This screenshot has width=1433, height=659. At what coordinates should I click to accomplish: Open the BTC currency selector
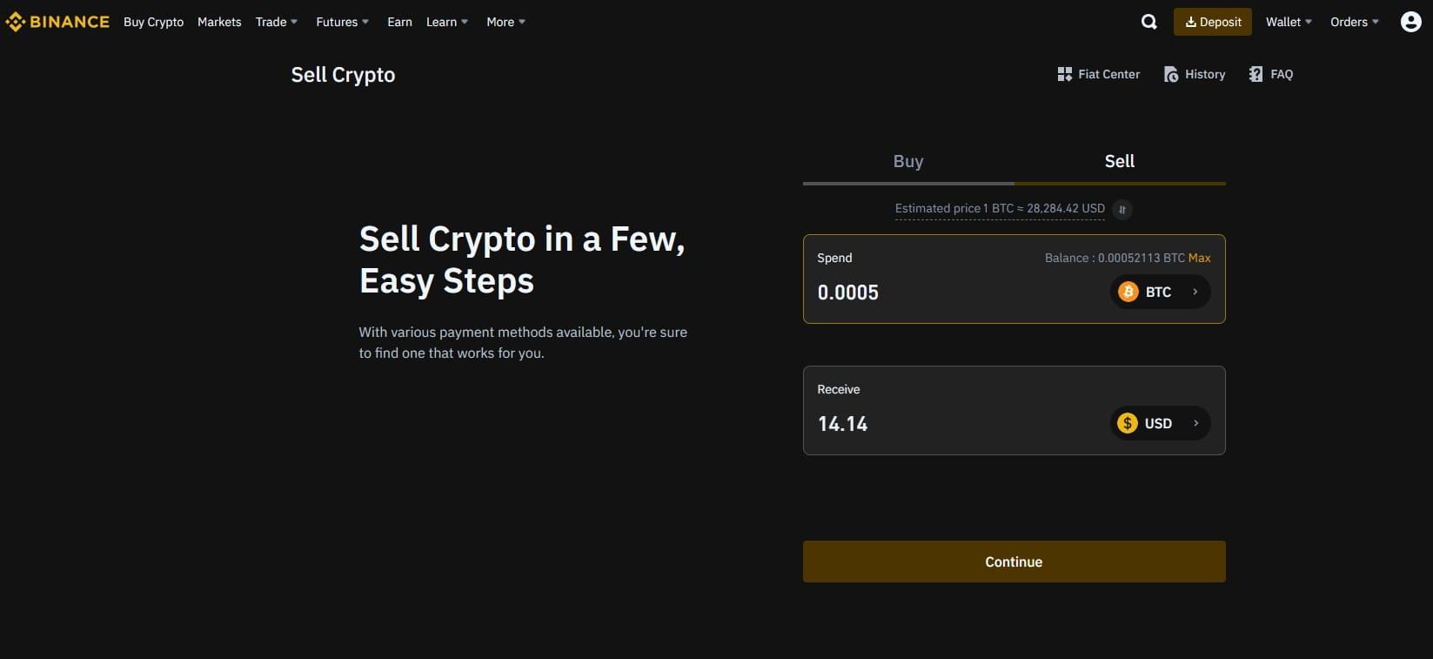point(1161,292)
